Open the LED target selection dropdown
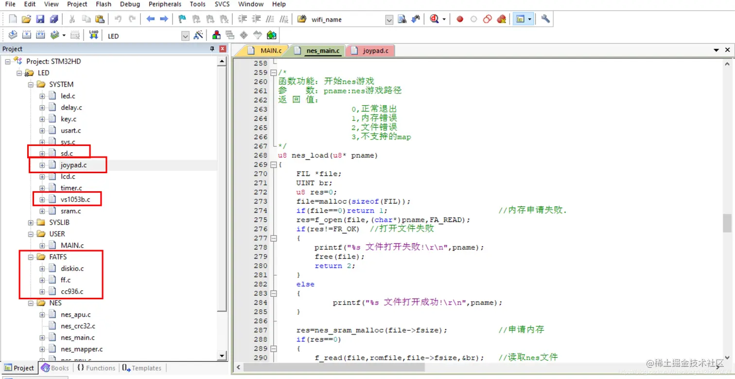Image resolution: width=735 pixels, height=379 pixels. click(185, 36)
